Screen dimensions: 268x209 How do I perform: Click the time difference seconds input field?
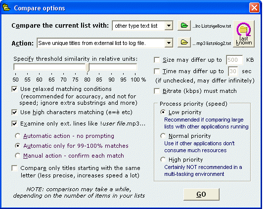(233, 71)
